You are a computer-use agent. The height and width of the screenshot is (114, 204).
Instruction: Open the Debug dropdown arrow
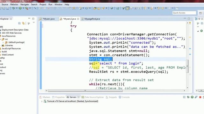tap(17, 8)
